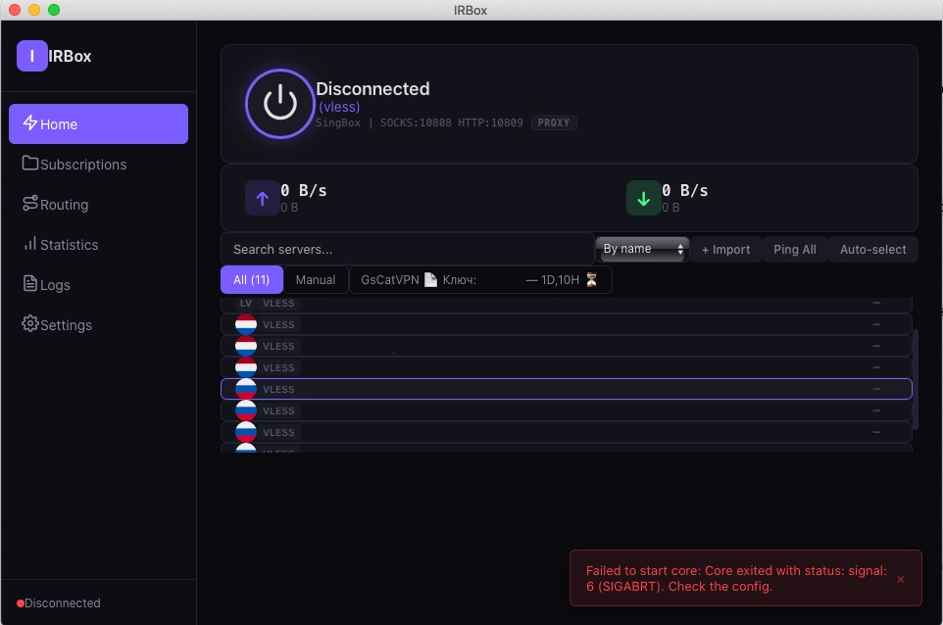Open the By name sort dropdown
This screenshot has width=943, height=625.
point(642,249)
